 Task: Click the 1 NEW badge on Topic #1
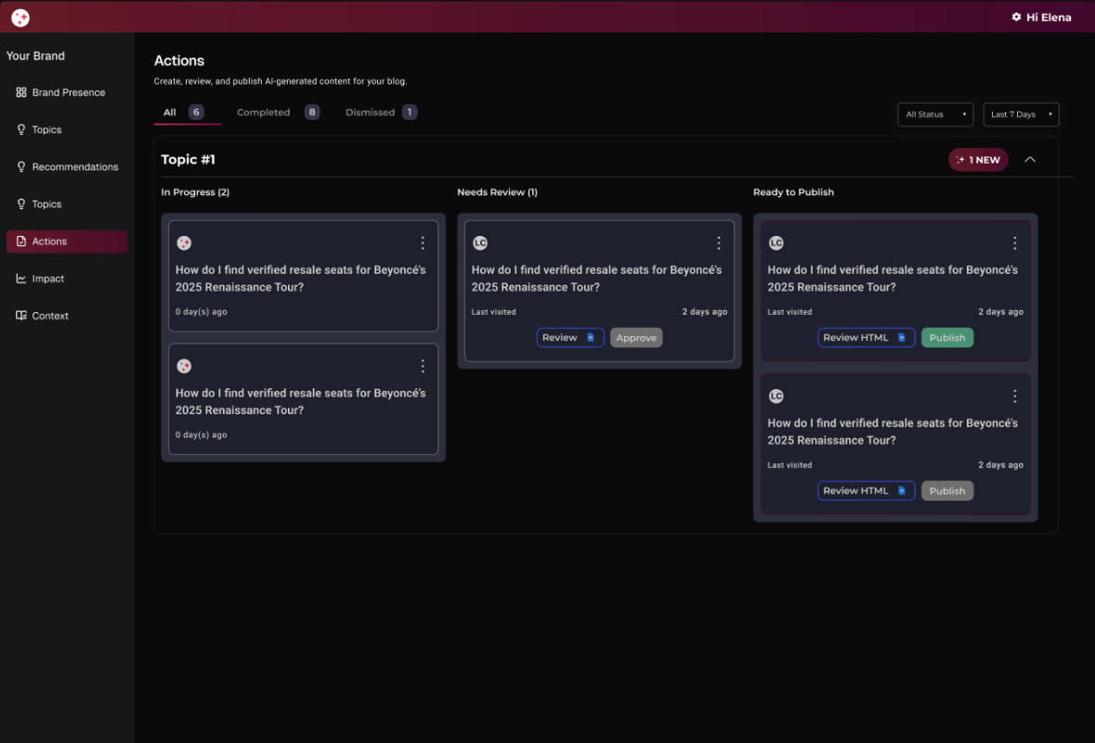(978, 160)
